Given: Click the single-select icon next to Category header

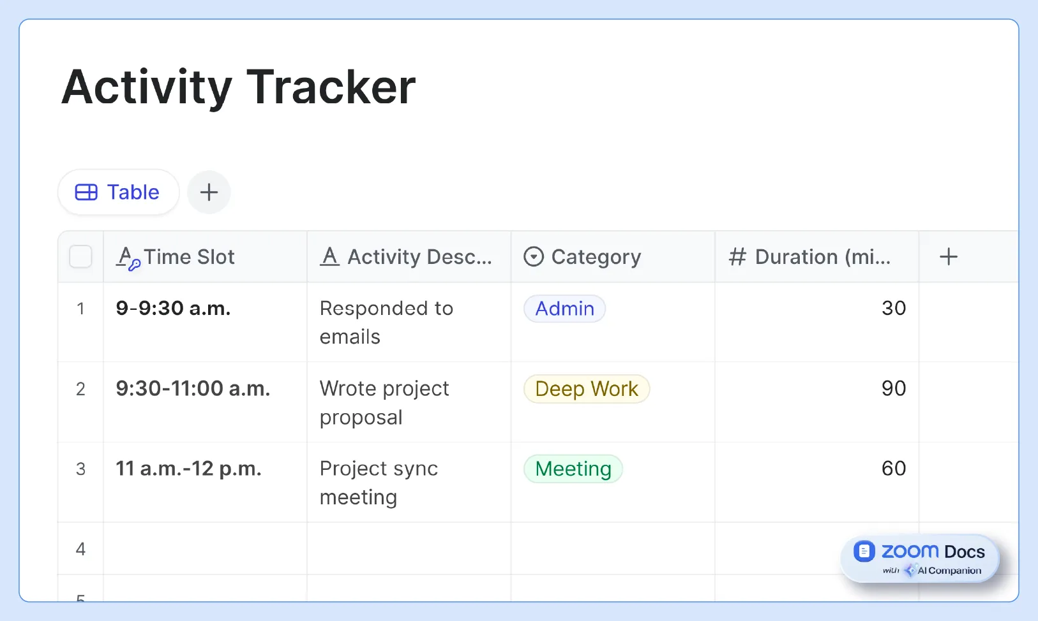Looking at the screenshot, I should (x=534, y=256).
